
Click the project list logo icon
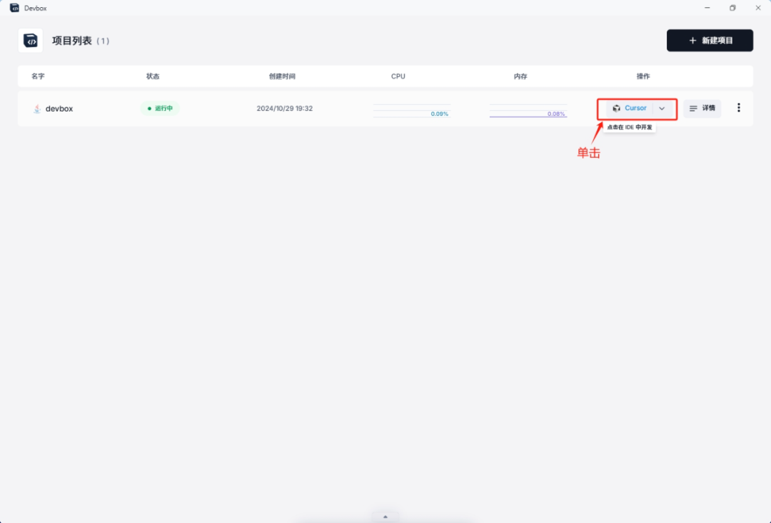[31, 41]
